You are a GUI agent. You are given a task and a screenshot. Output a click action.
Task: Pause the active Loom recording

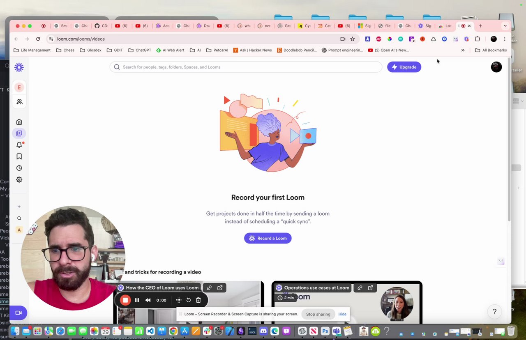[137, 300]
